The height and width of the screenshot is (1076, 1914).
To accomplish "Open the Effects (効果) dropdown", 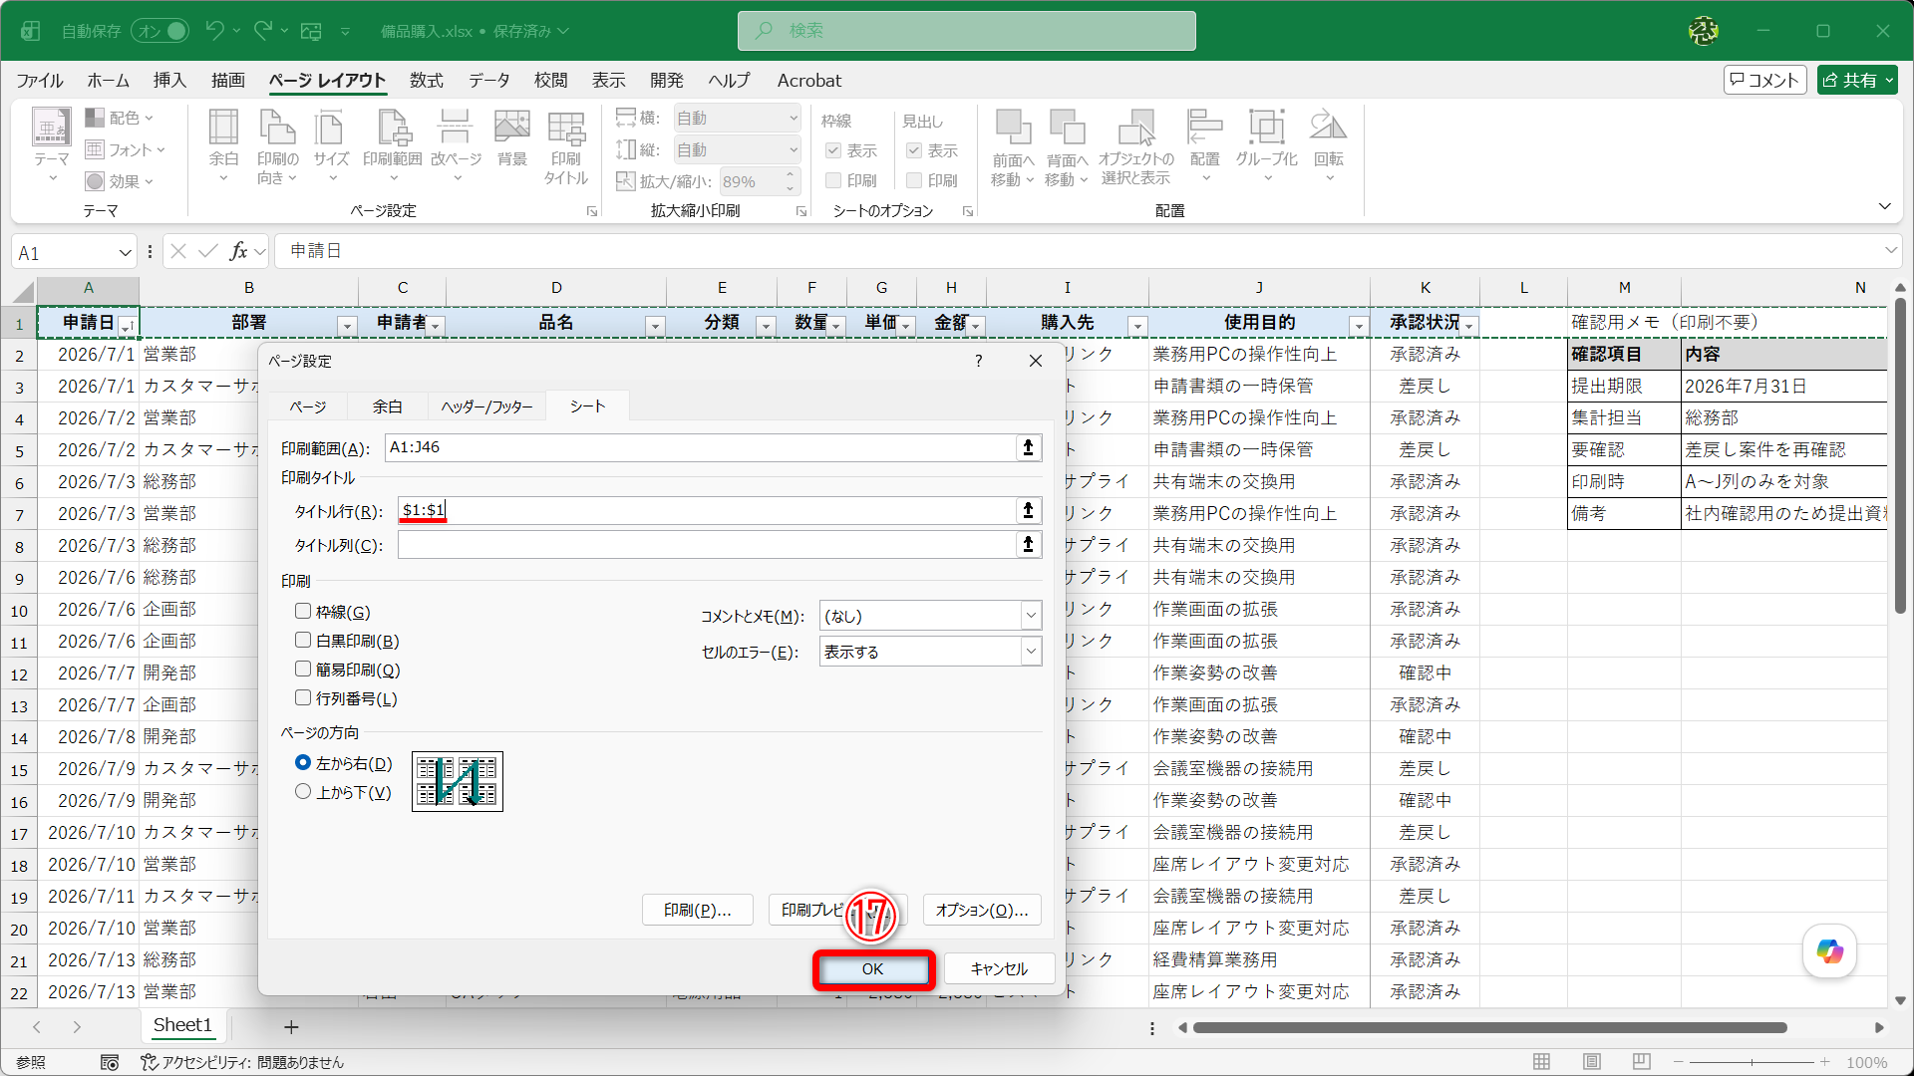I will pyautogui.click(x=119, y=181).
